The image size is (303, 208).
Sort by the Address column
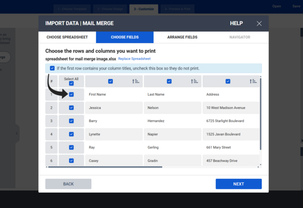(253, 81)
